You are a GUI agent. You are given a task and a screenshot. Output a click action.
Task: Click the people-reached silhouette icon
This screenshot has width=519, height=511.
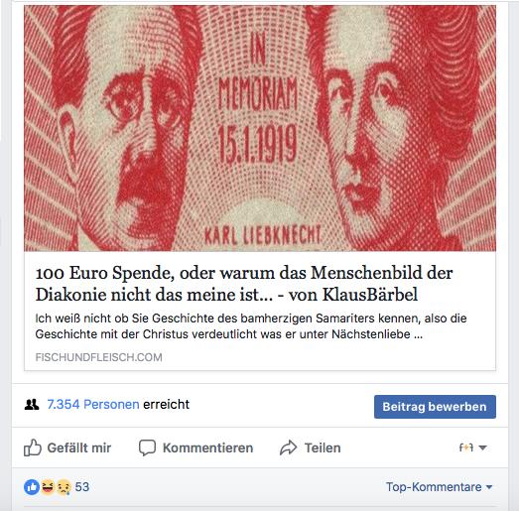point(32,405)
